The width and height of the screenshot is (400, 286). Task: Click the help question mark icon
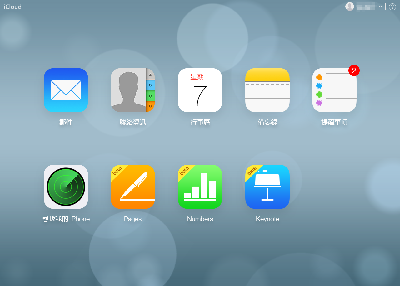tap(392, 7)
